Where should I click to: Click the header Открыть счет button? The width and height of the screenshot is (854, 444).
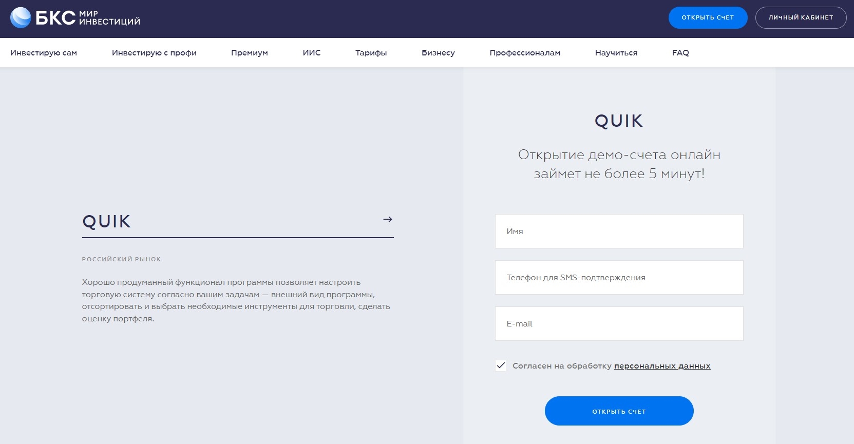tap(708, 17)
